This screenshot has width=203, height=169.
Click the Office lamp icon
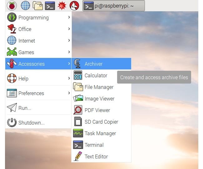tap(12, 29)
